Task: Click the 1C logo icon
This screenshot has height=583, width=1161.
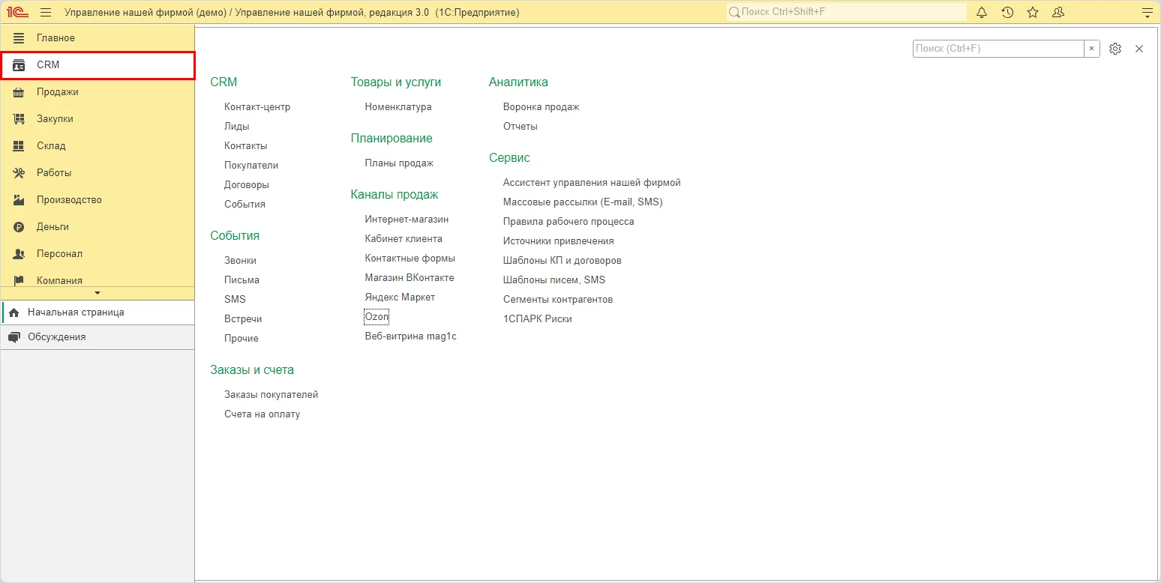Action: point(17,12)
